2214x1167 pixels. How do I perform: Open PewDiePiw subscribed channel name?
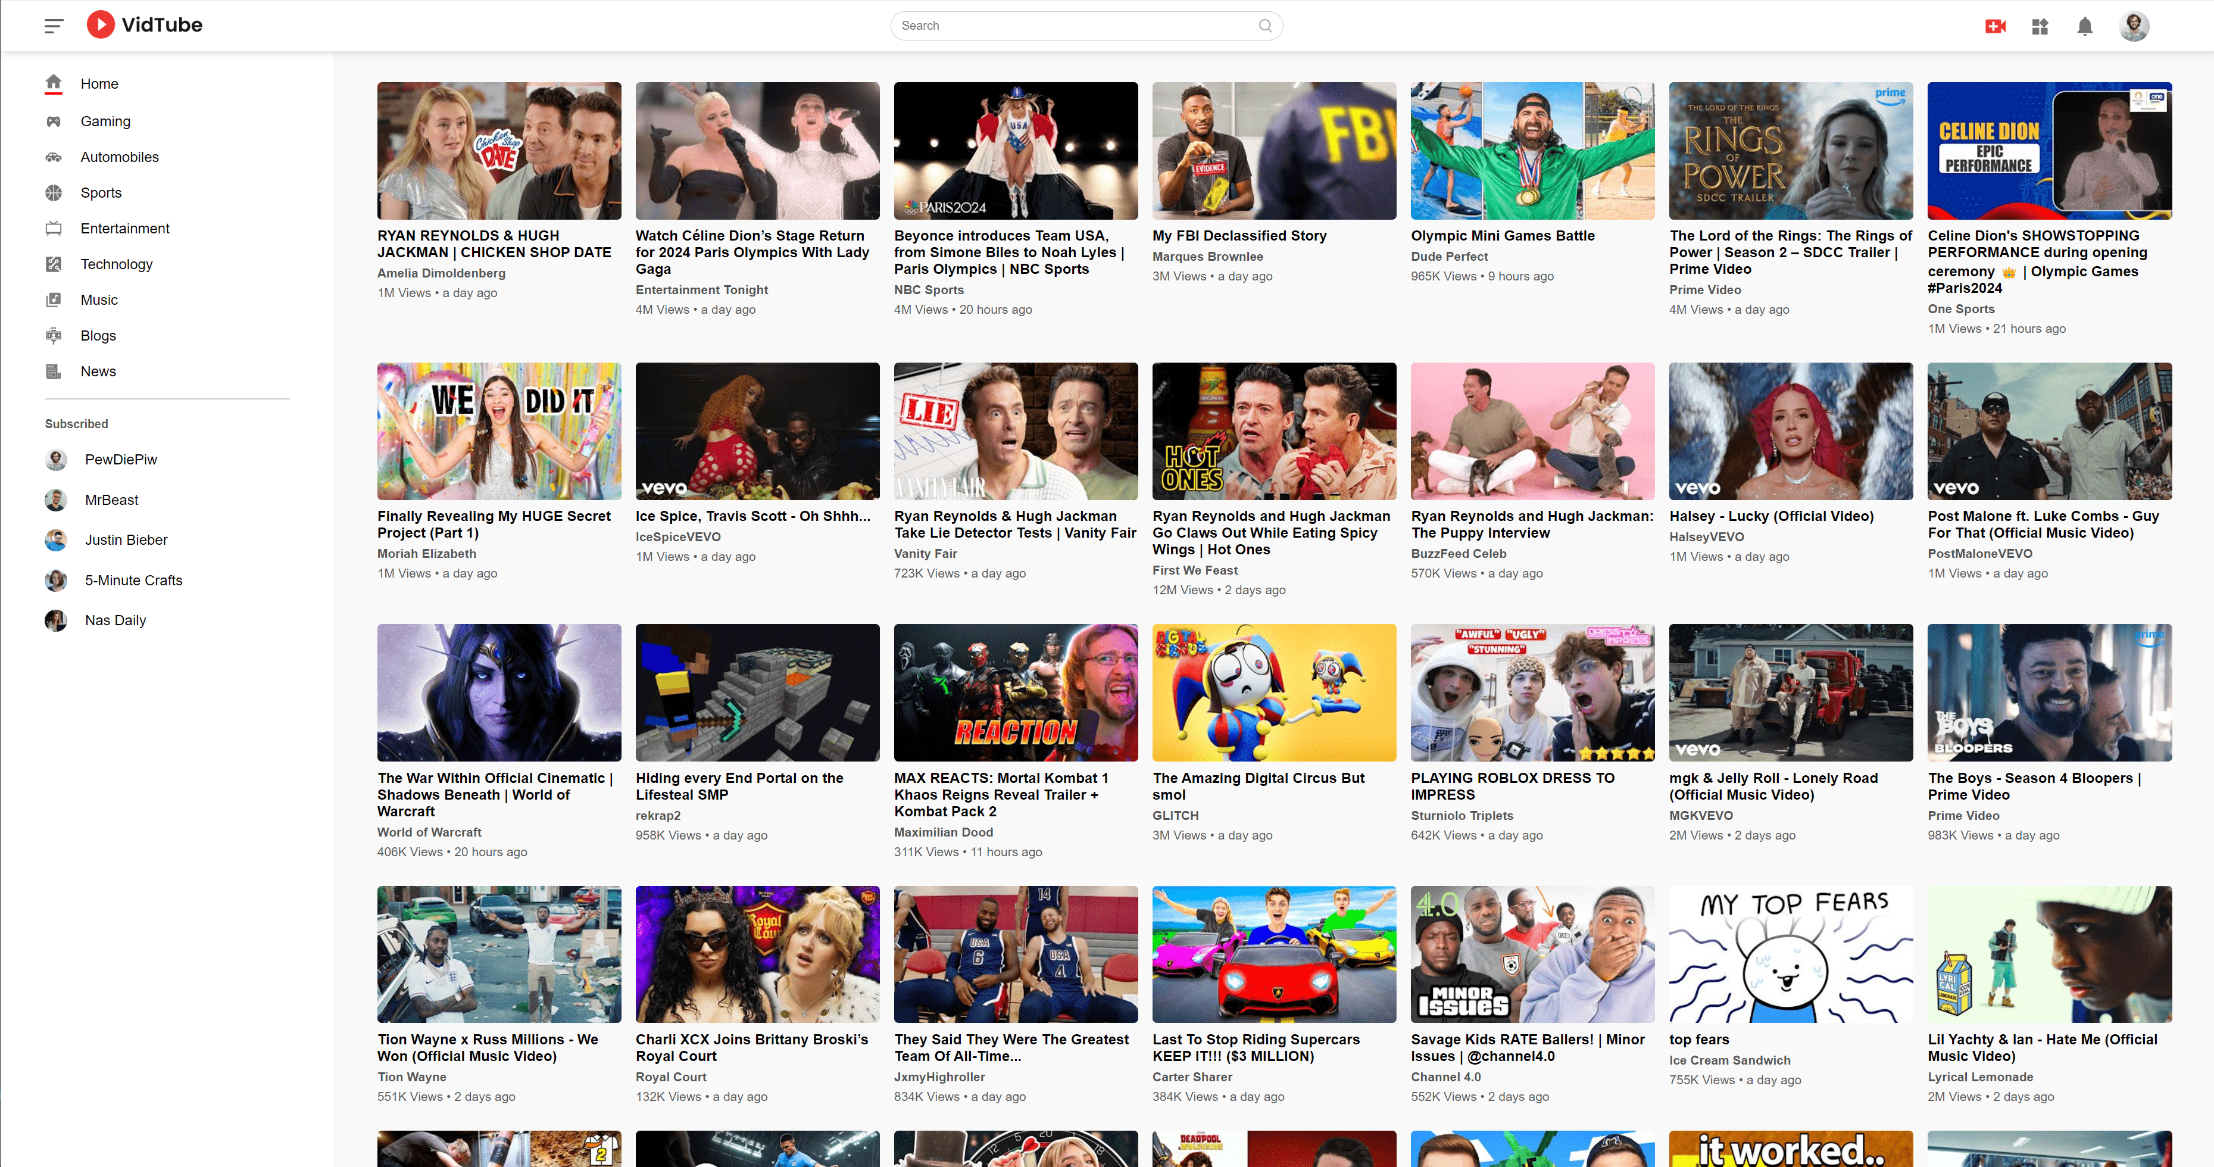121,460
